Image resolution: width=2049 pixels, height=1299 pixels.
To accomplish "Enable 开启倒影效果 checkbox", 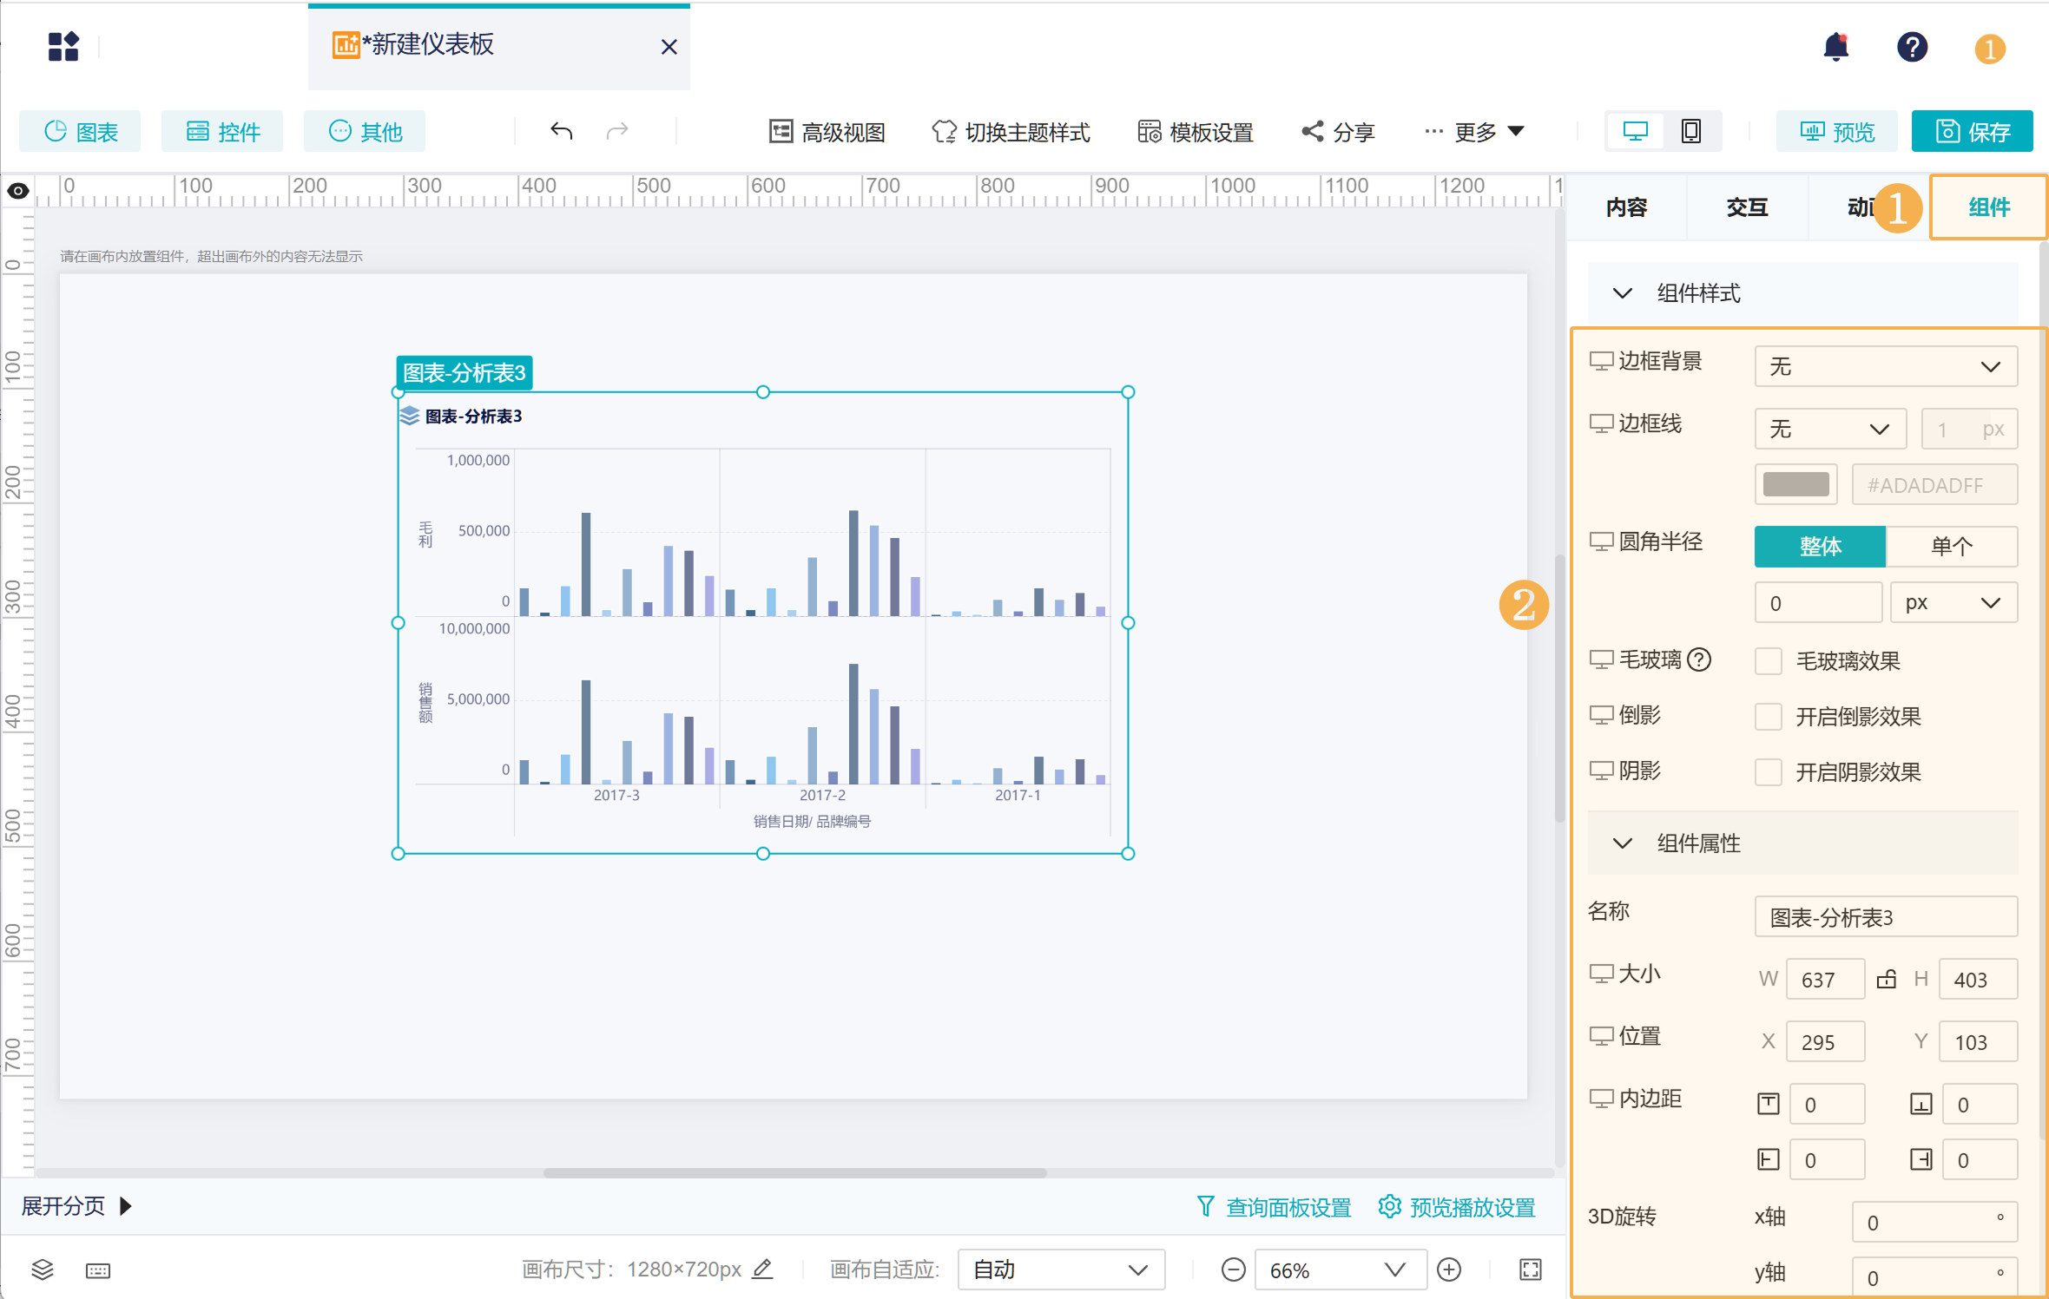I will point(1768,717).
